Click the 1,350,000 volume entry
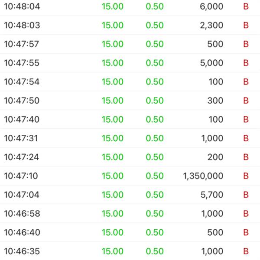Image resolution: width=260 pixels, height=260 pixels. 203,176
